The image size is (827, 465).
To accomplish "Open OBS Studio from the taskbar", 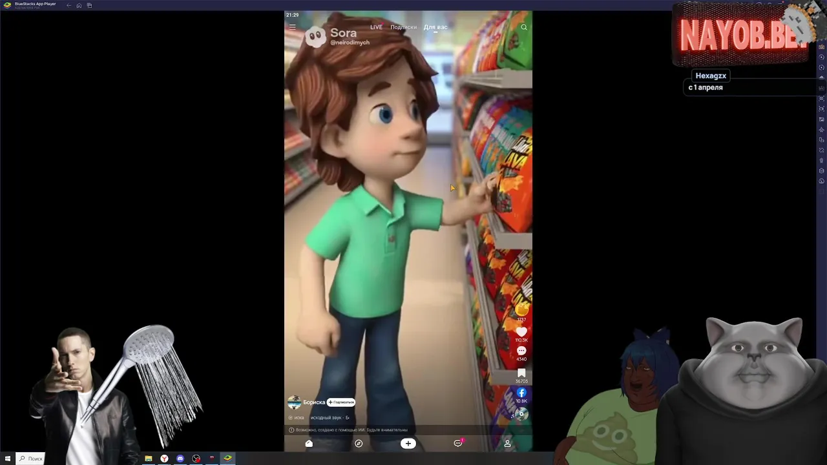I will [x=196, y=459].
